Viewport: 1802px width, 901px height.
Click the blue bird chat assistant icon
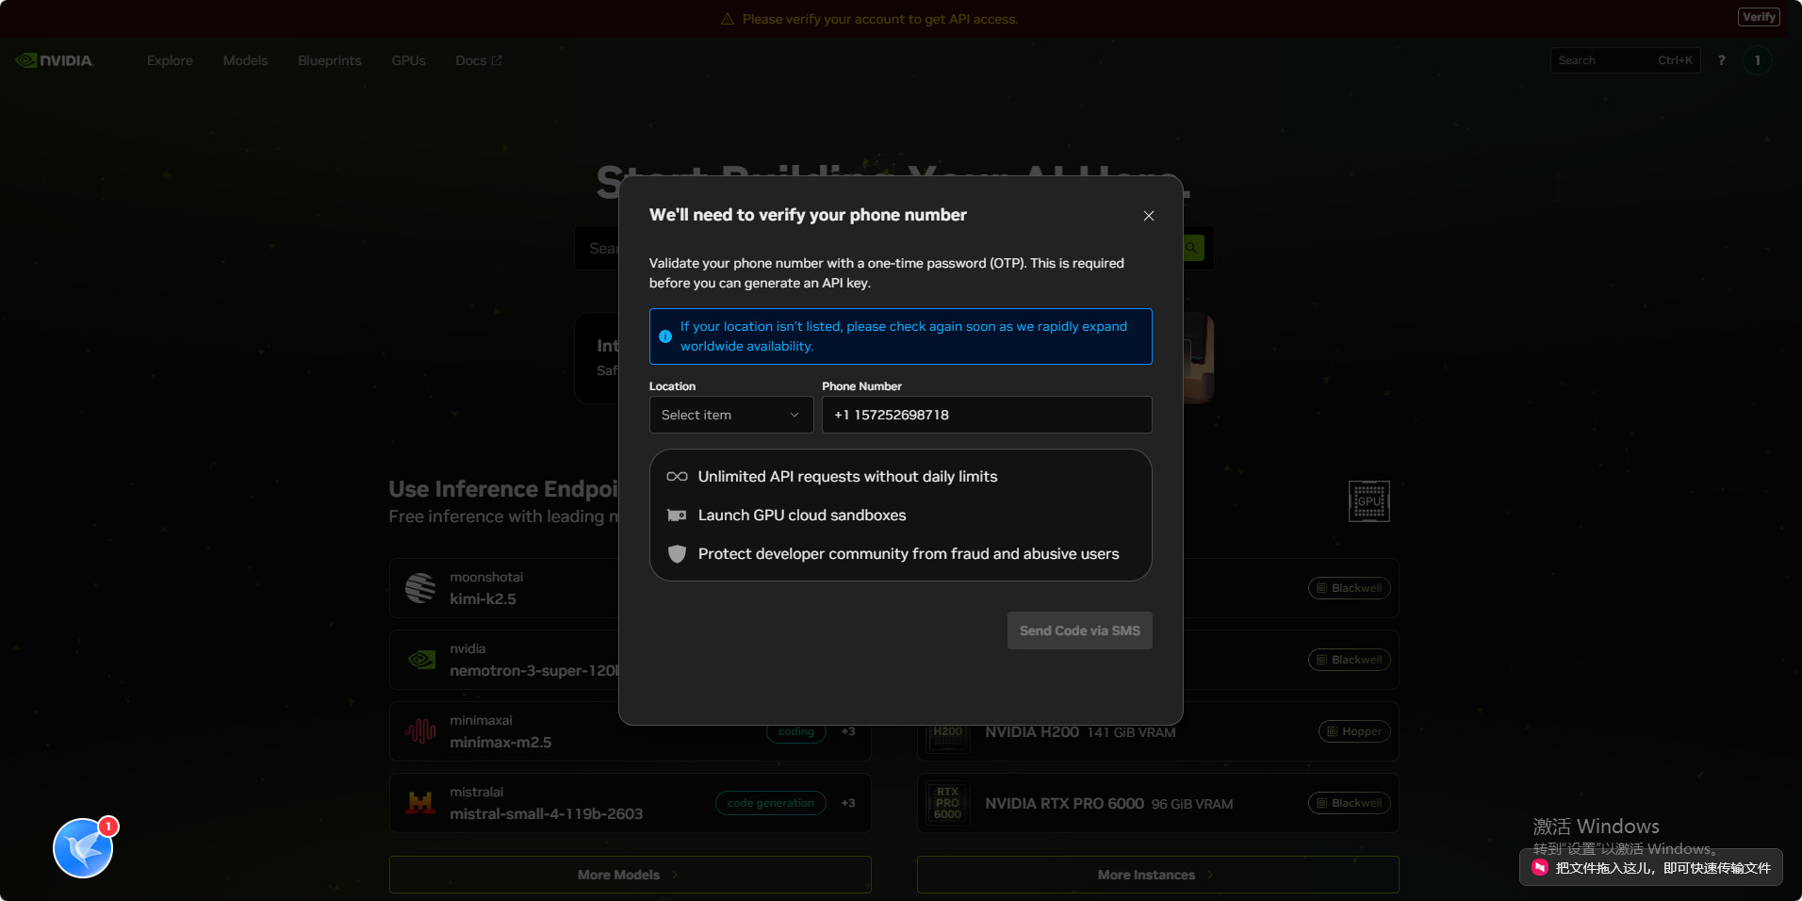83,848
